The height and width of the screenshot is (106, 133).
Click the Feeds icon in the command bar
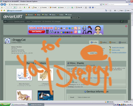click(x=110, y=11)
